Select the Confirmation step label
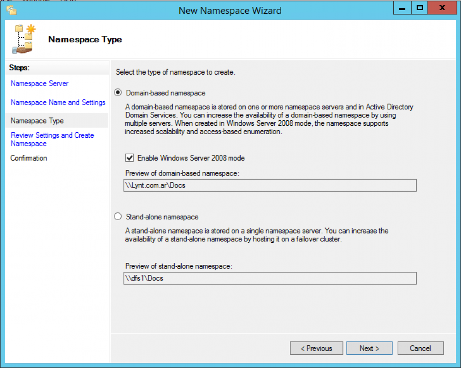The image size is (461, 368). click(x=29, y=158)
